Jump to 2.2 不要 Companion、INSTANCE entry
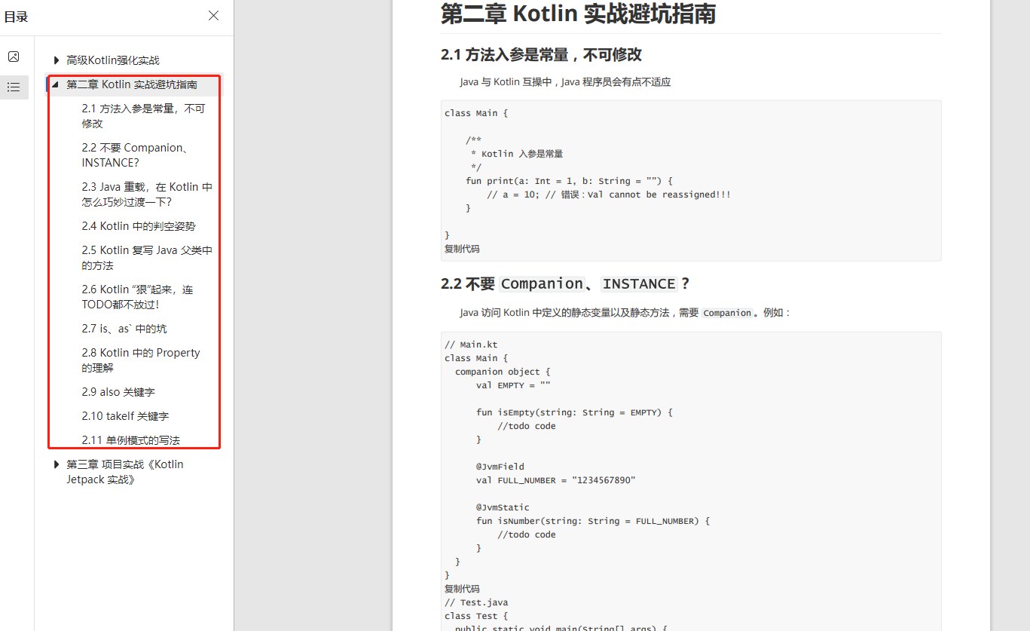Viewport: 1030px width, 631px height. (135, 155)
